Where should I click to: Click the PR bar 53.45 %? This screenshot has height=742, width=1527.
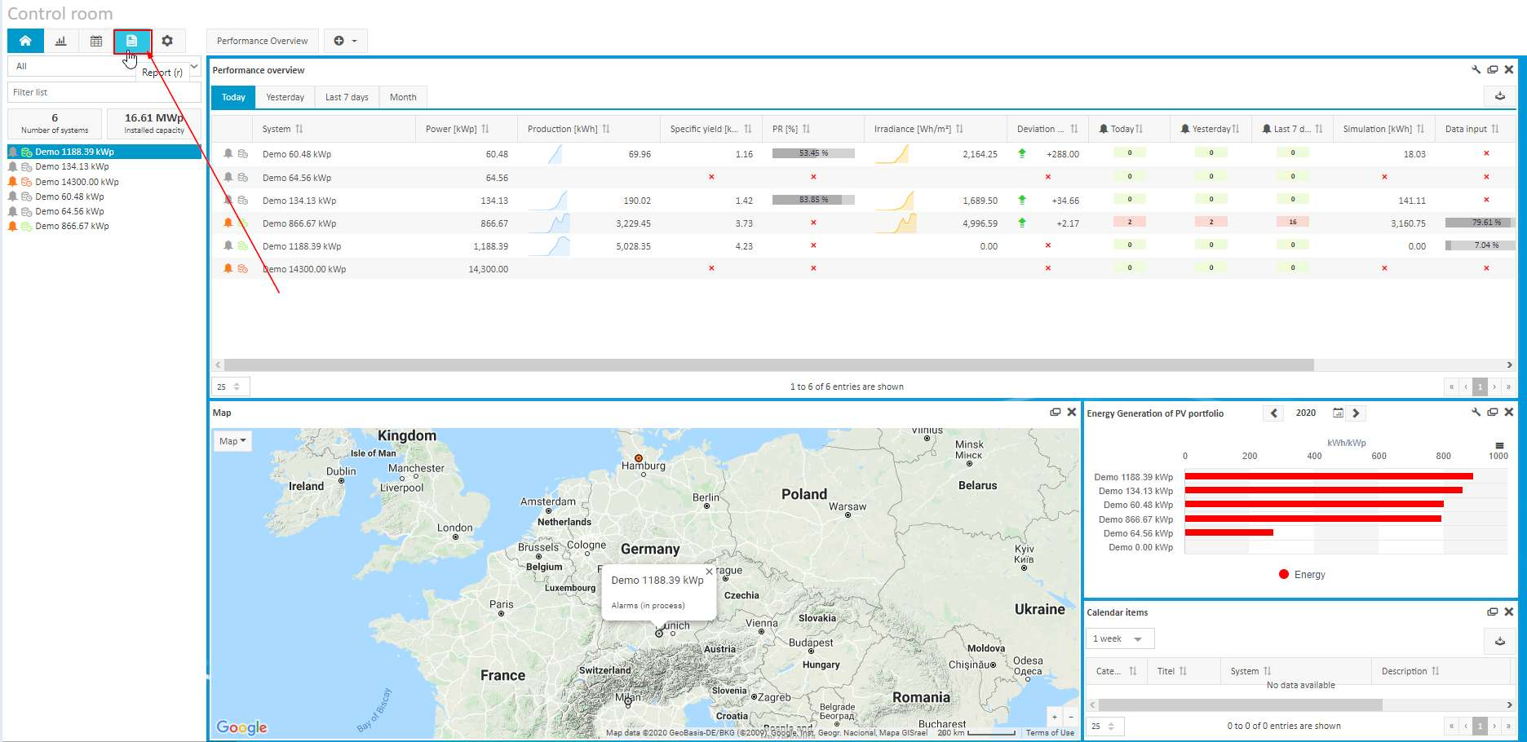pyautogui.click(x=813, y=153)
